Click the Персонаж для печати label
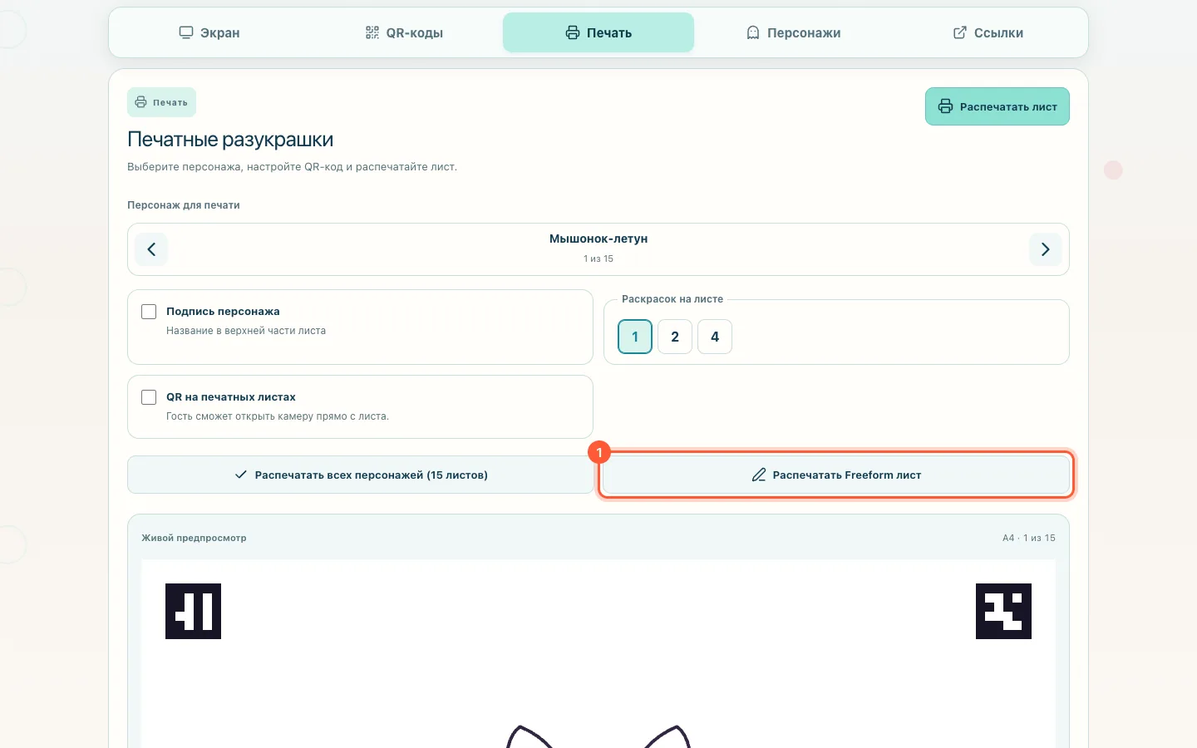The image size is (1197, 748). click(184, 205)
